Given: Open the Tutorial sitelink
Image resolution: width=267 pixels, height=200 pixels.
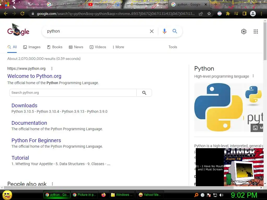Looking at the screenshot, I should pyautogui.click(x=20, y=158).
